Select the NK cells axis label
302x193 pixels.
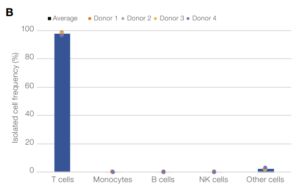click(x=214, y=180)
